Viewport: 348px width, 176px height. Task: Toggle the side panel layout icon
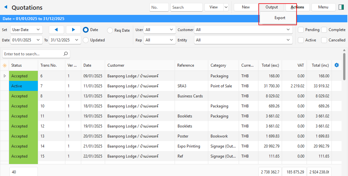(x=341, y=7)
